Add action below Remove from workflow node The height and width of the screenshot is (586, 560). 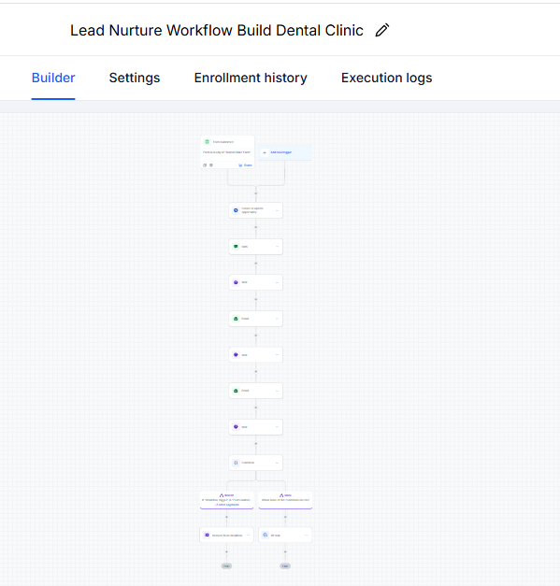pos(226,552)
